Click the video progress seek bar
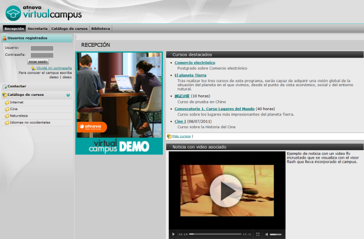 pos(215,234)
